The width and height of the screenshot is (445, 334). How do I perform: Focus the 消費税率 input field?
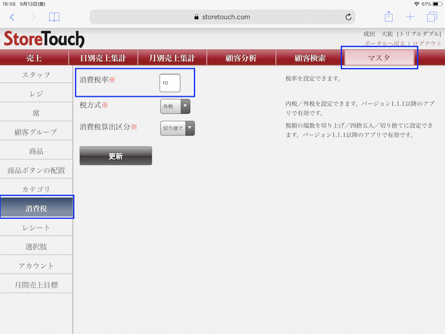coord(170,83)
